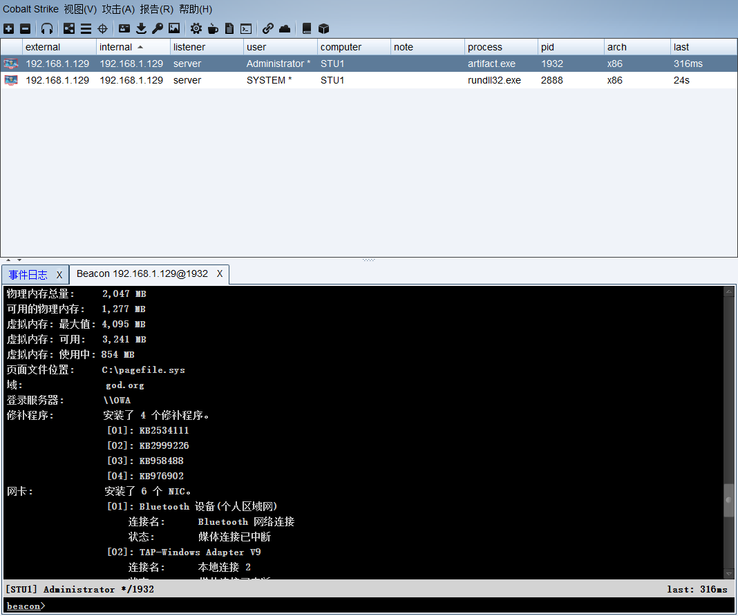Click TAP-Windows Adapter V9 entry
Image resolution: width=738 pixels, height=616 pixels.
click(200, 552)
